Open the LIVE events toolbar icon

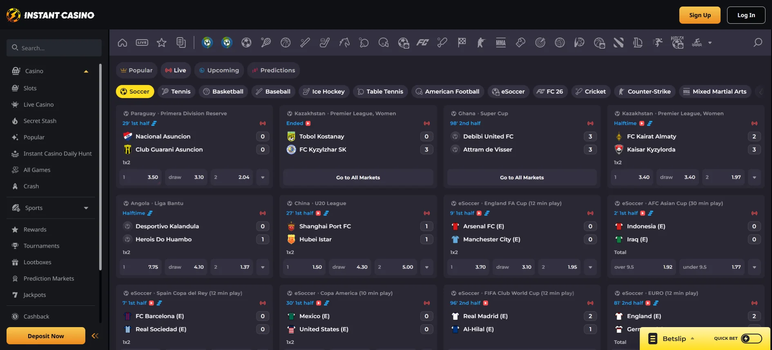coord(142,43)
